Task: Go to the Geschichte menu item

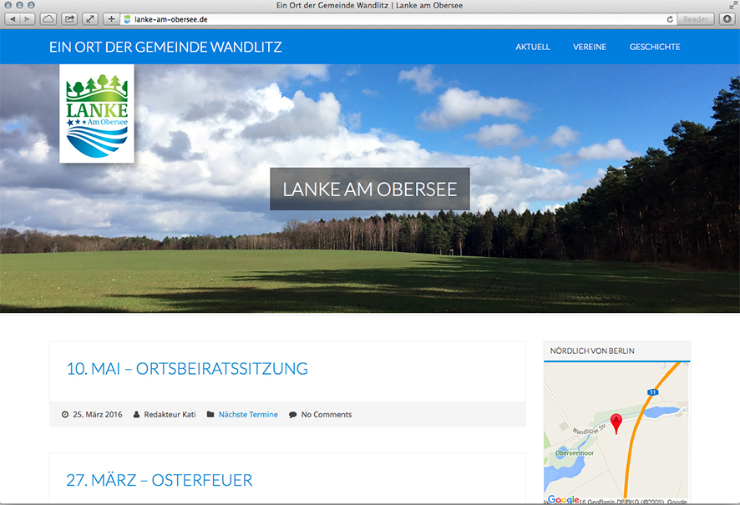Action: click(x=655, y=47)
